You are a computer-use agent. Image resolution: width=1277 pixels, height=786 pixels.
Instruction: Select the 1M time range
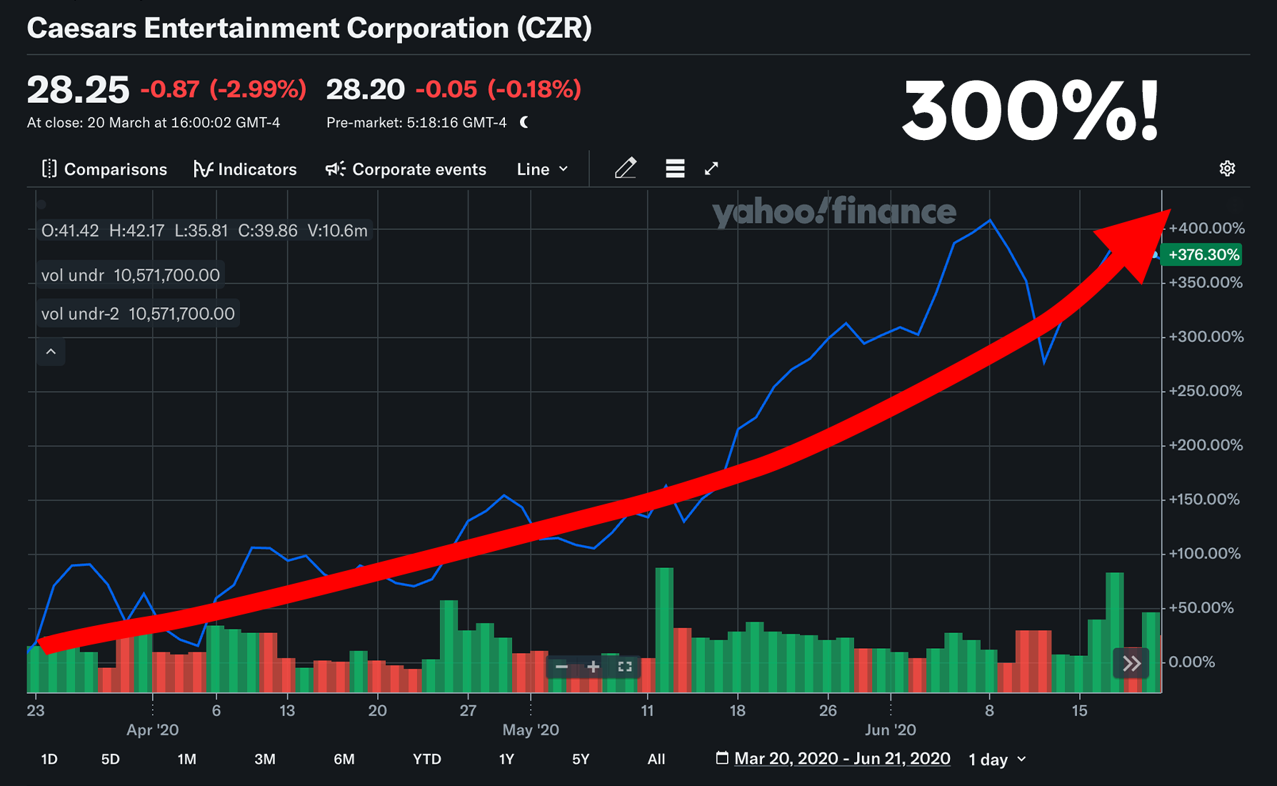click(x=186, y=760)
